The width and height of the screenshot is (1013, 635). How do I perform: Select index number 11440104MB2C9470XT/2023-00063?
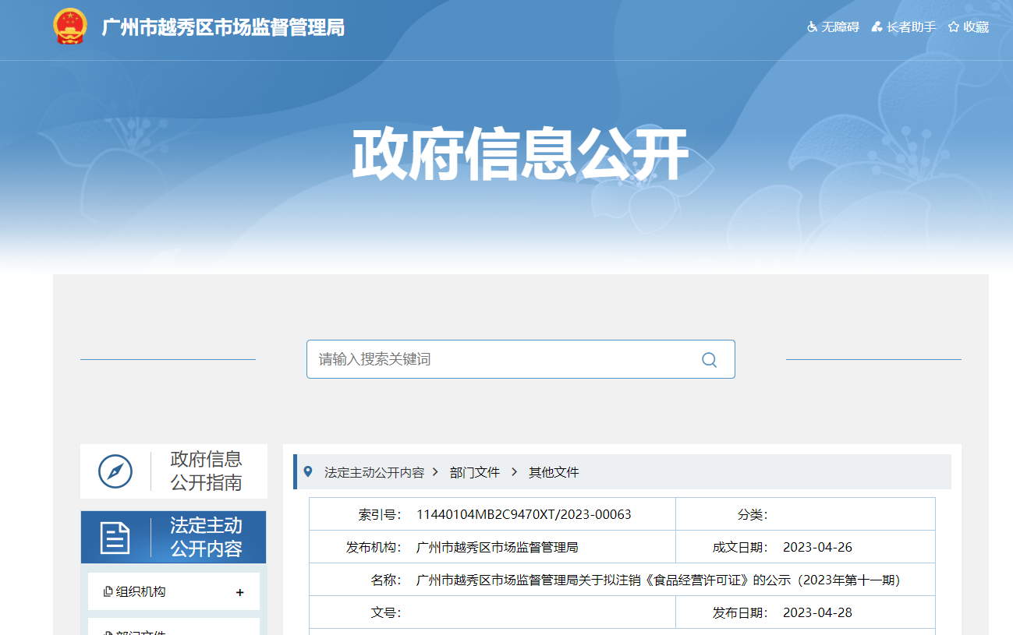point(524,514)
